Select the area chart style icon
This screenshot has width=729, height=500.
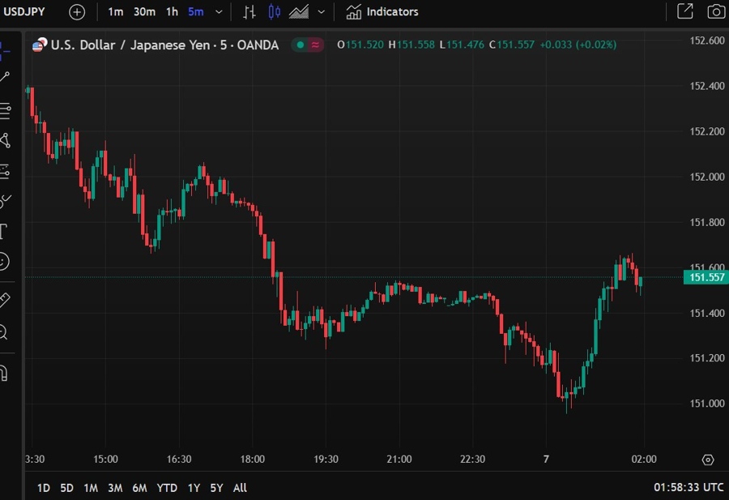pos(299,12)
